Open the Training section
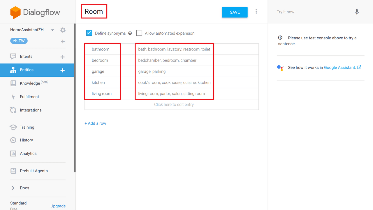Viewport: 373px width, 210px height. [x=27, y=127]
